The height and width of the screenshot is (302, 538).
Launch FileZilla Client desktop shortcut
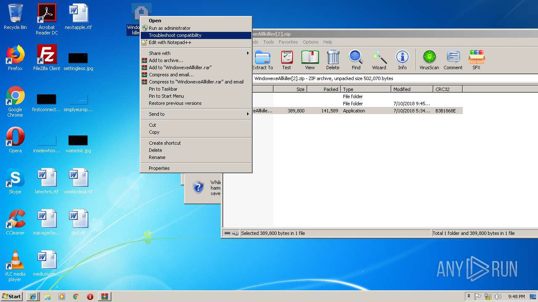(x=47, y=58)
